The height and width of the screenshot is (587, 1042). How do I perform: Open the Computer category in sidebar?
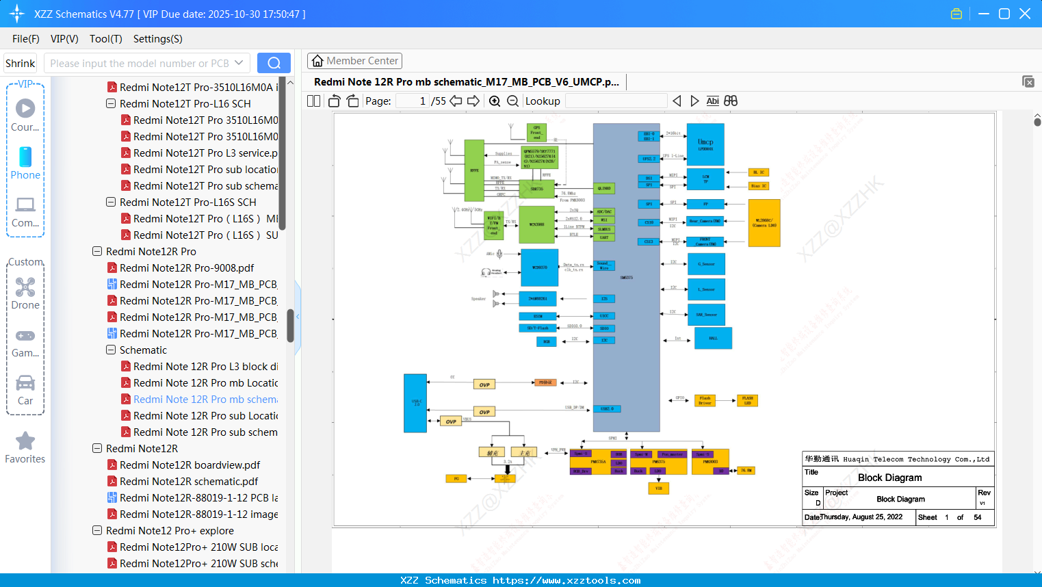tap(25, 211)
